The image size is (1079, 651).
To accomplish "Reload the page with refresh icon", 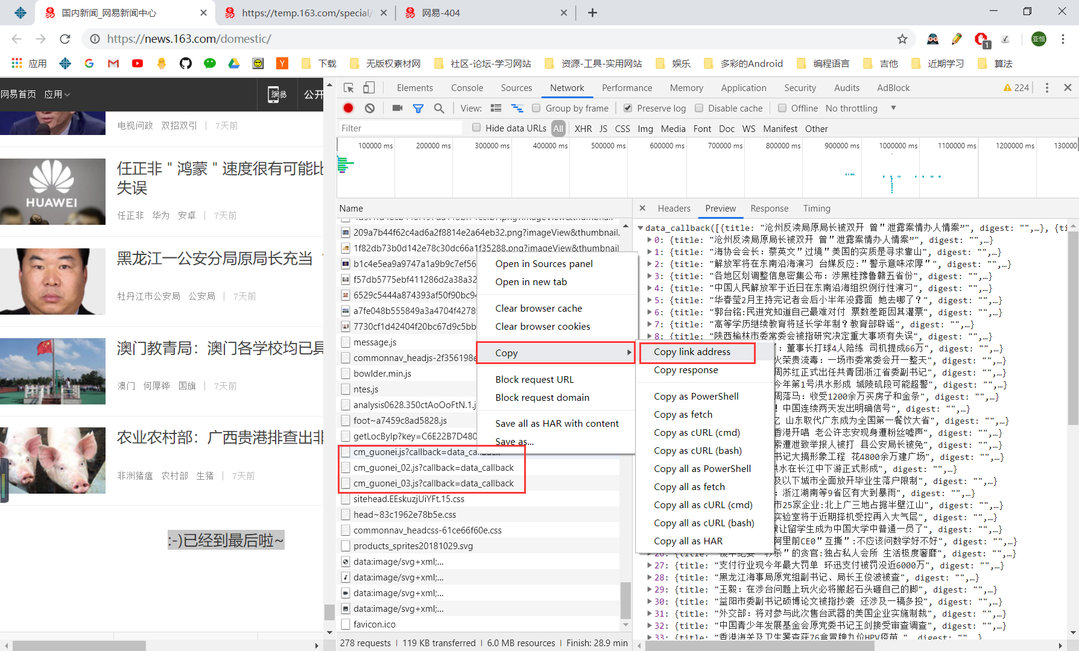I will pyautogui.click(x=65, y=39).
